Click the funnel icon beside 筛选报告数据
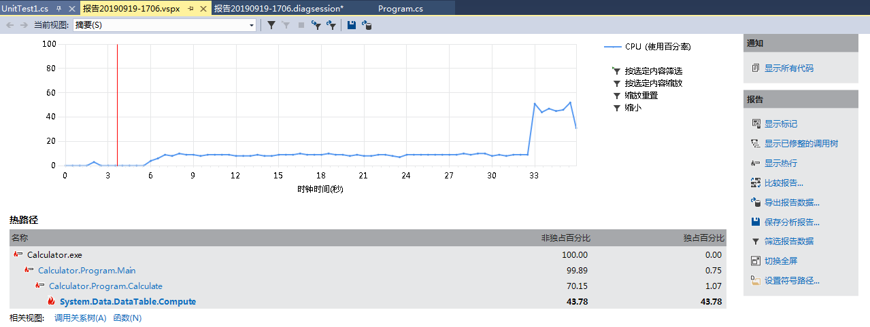 click(x=755, y=242)
